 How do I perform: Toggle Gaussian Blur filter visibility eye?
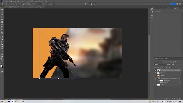click(x=161, y=82)
